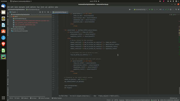Open the Project view selector dropdown
180x101 pixels.
pyautogui.click(x=14, y=12)
